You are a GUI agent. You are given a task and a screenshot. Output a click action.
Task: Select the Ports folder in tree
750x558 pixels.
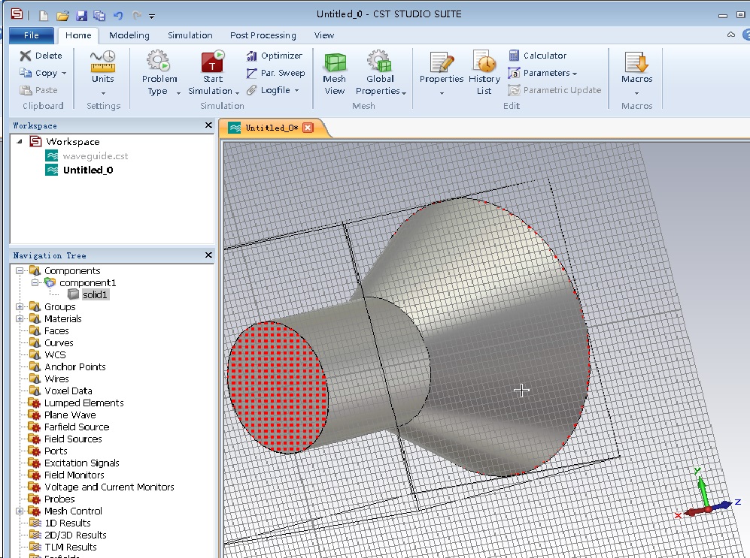point(56,451)
